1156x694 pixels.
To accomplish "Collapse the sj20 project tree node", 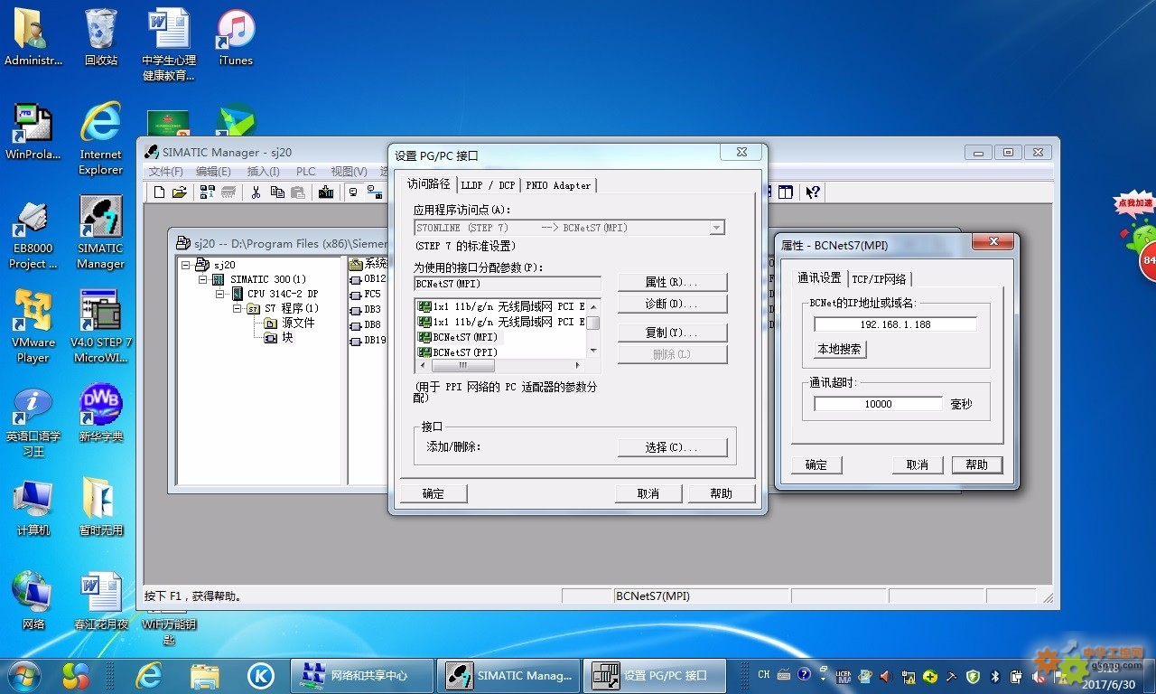I will [186, 265].
